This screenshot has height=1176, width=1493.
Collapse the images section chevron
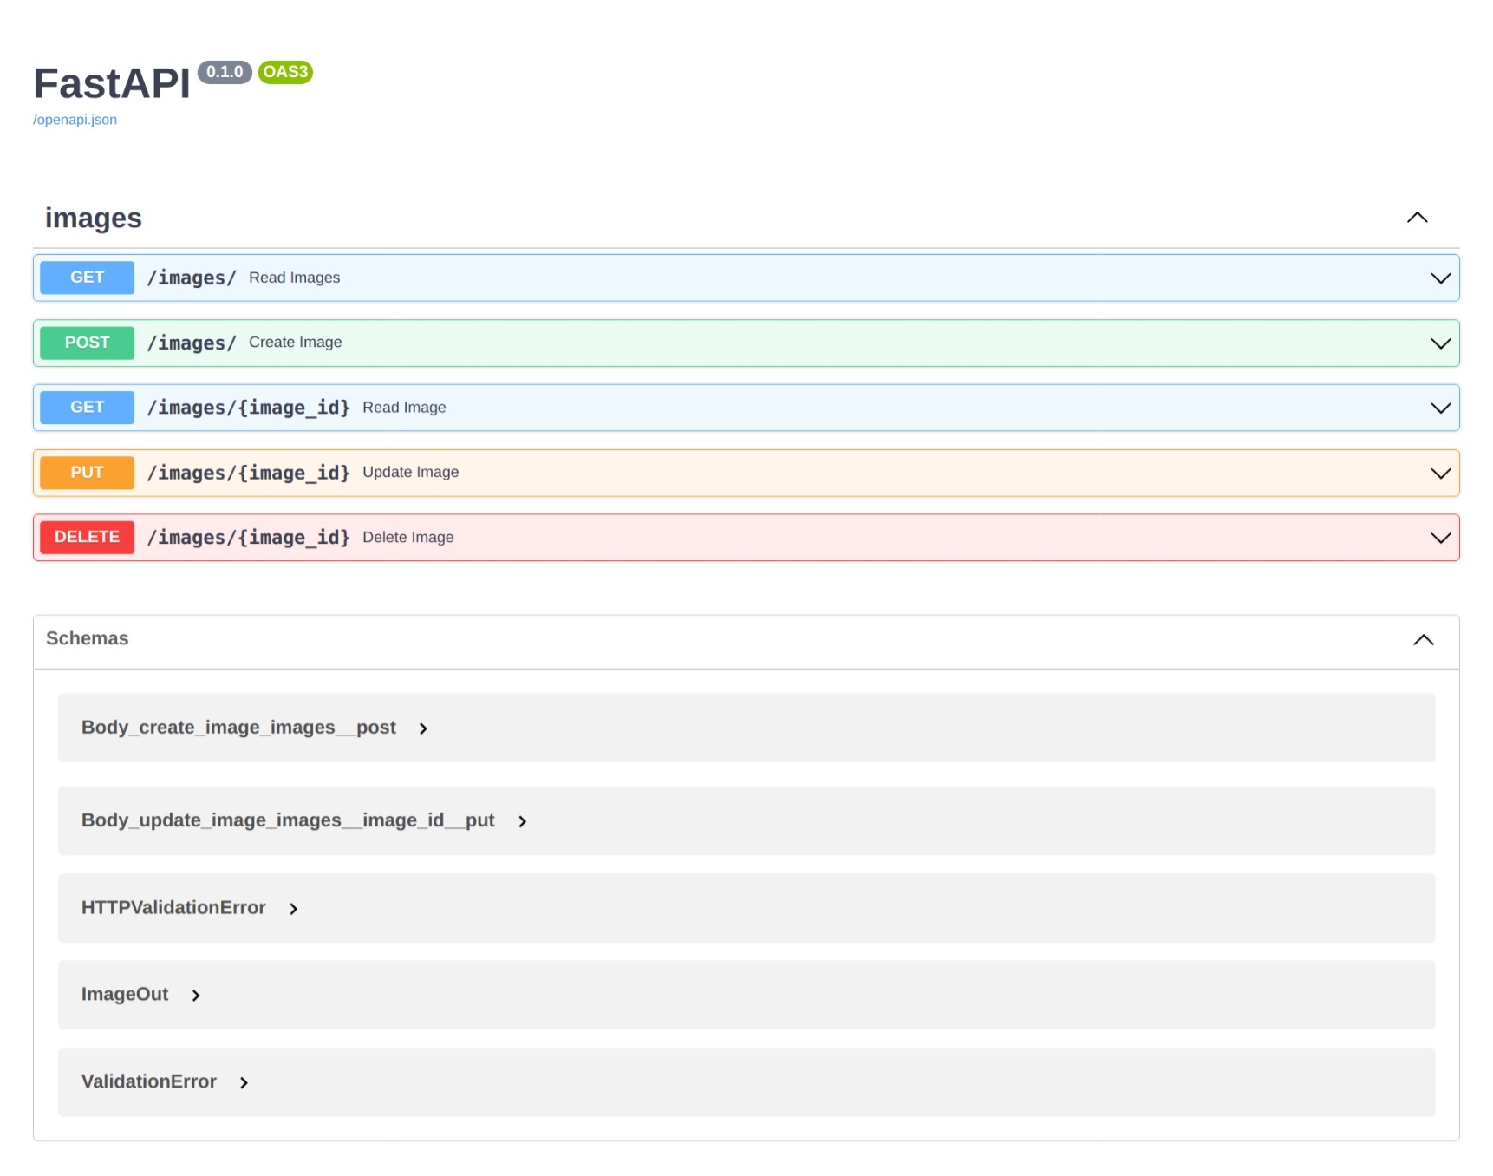(x=1417, y=218)
